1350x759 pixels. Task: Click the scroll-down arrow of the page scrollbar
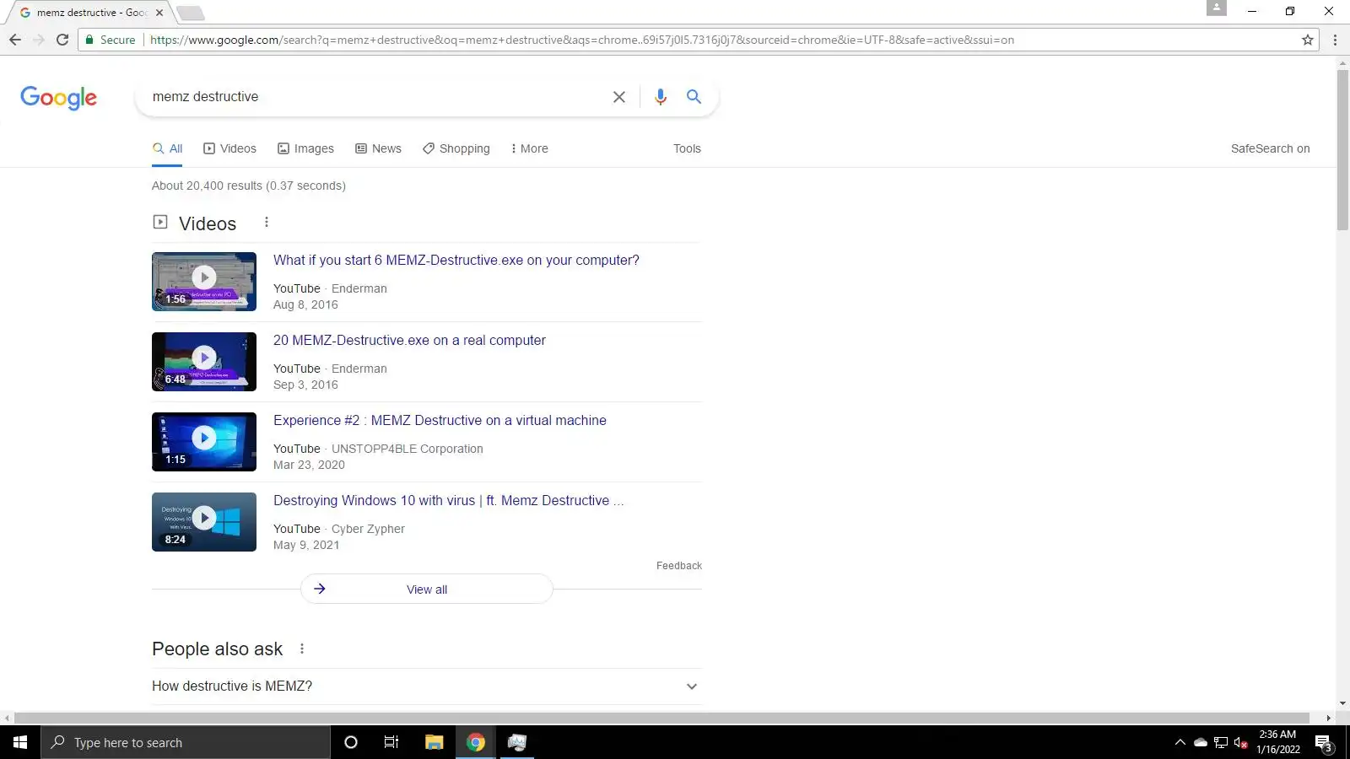click(1342, 703)
